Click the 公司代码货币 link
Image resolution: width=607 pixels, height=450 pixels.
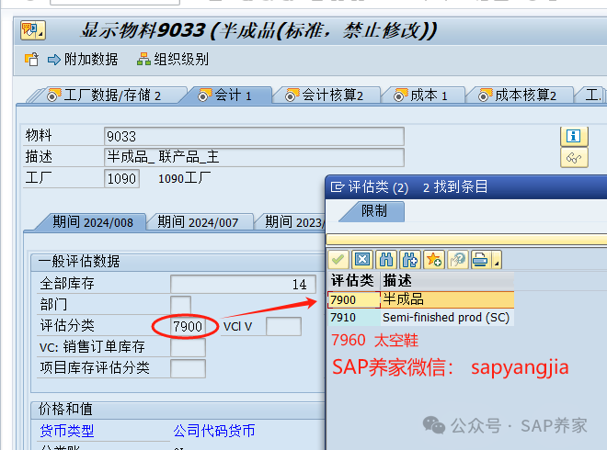[x=214, y=431]
